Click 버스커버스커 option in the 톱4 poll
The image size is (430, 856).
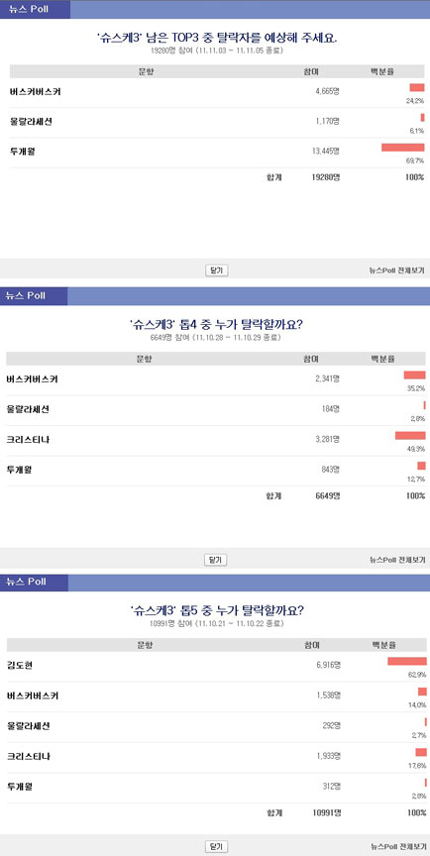pyautogui.click(x=32, y=379)
